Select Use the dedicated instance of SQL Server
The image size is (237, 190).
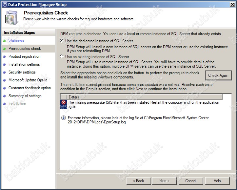62,41
